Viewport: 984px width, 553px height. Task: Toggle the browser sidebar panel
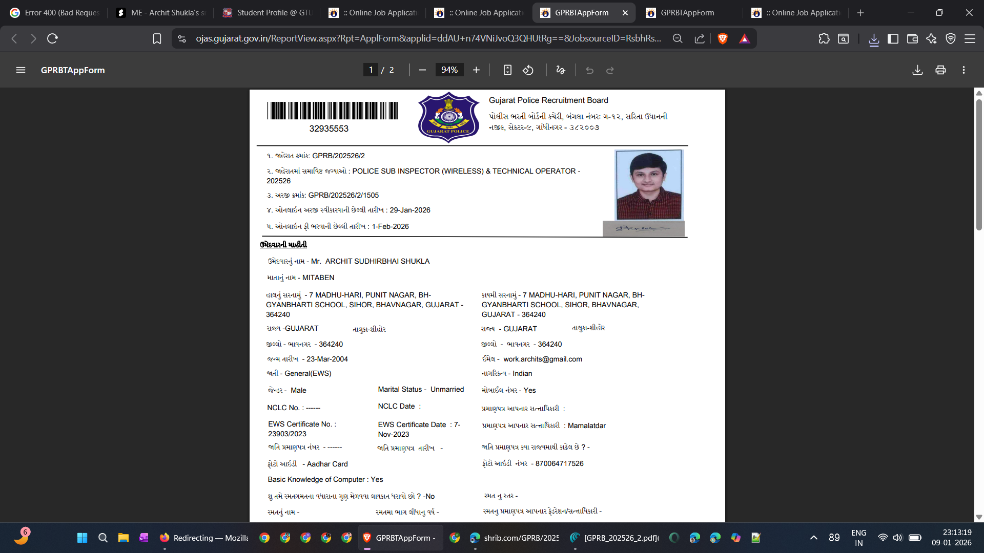pyautogui.click(x=893, y=39)
